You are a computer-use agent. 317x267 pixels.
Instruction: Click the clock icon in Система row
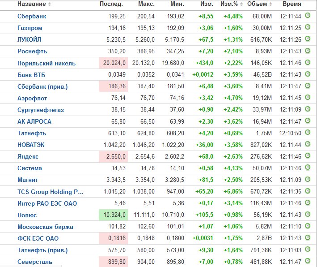308,168
